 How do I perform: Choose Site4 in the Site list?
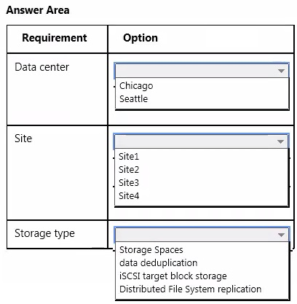pyautogui.click(x=129, y=196)
